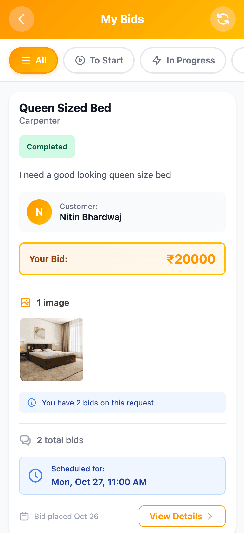Click the customer avatar letter N
Image resolution: width=244 pixels, height=533 pixels.
point(39,212)
